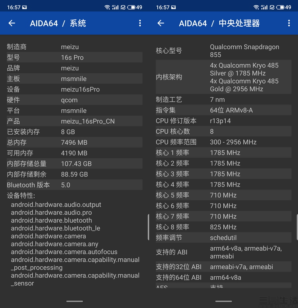This screenshot has width=298, height=308.
Task: Tap HD call icon on right screen
Action: point(272,8)
